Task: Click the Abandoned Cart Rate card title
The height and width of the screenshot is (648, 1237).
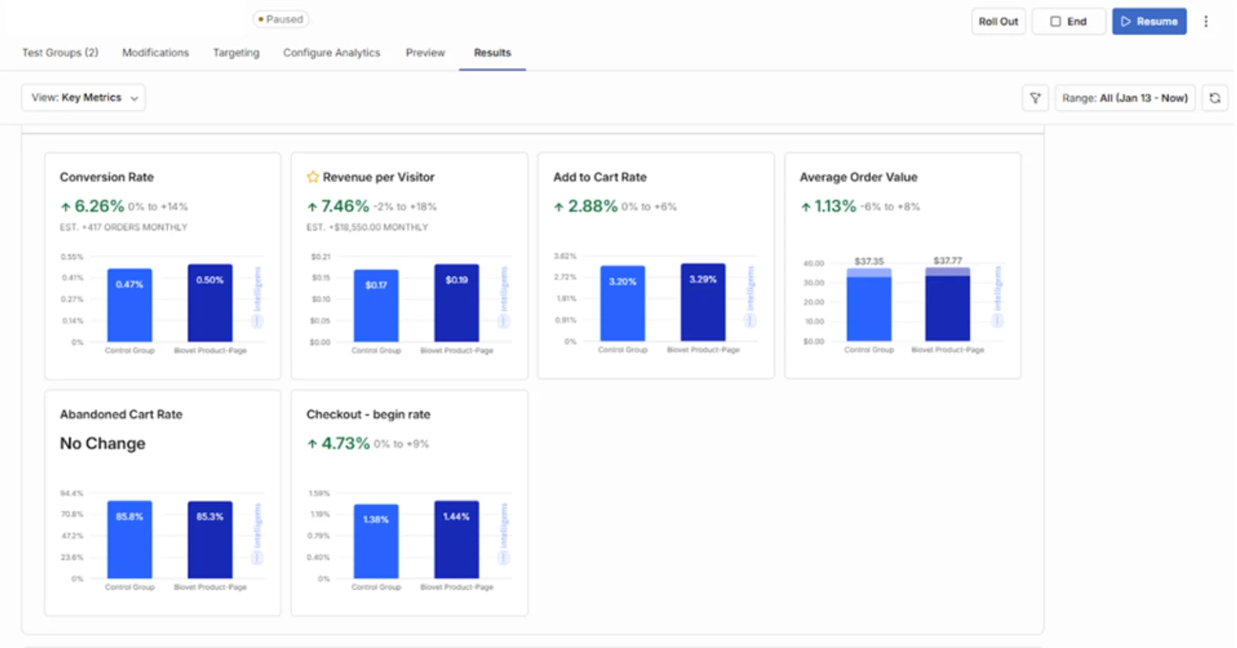Action: (x=121, y=414)
